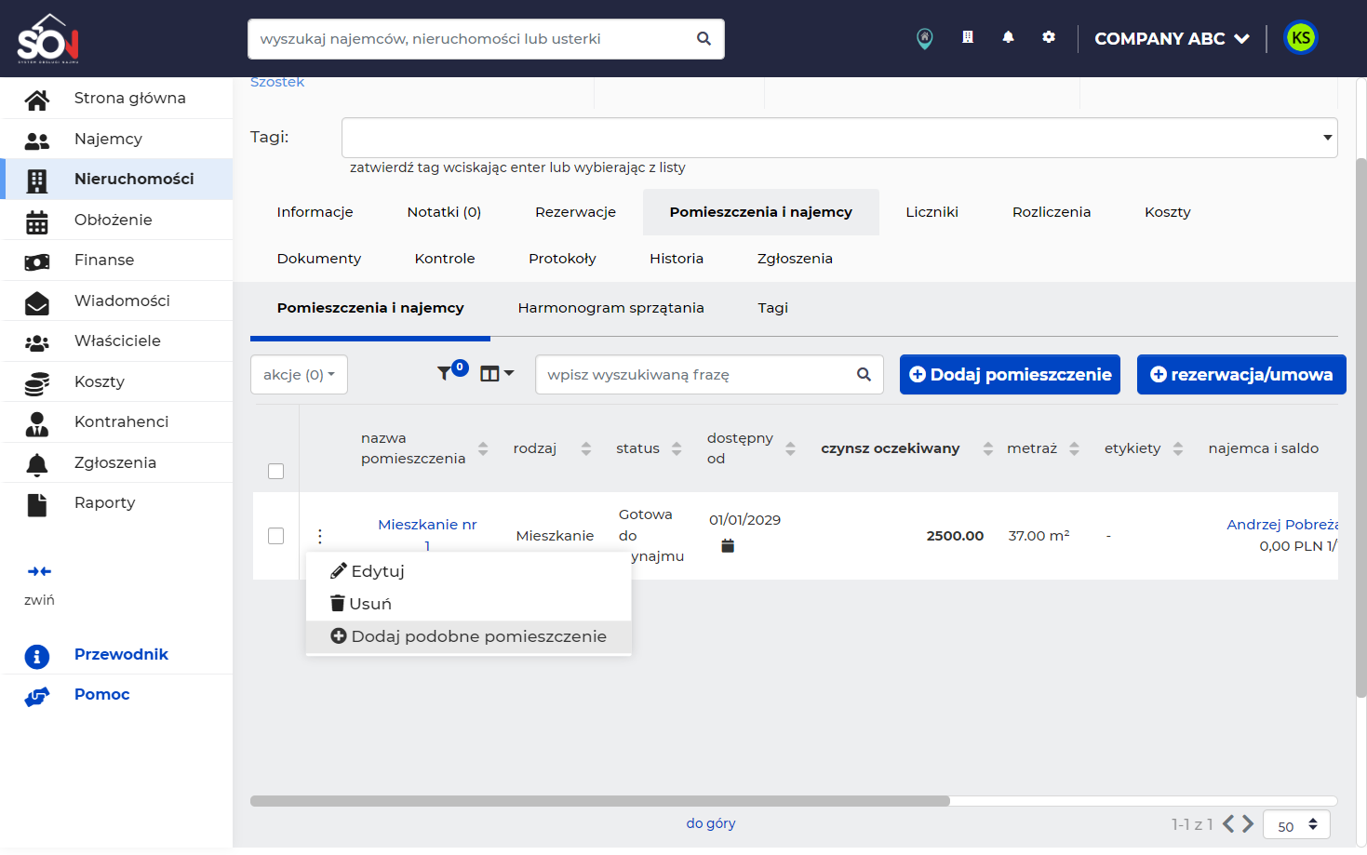Click the horizontal table scrollbar

click(x=600, y=801)
